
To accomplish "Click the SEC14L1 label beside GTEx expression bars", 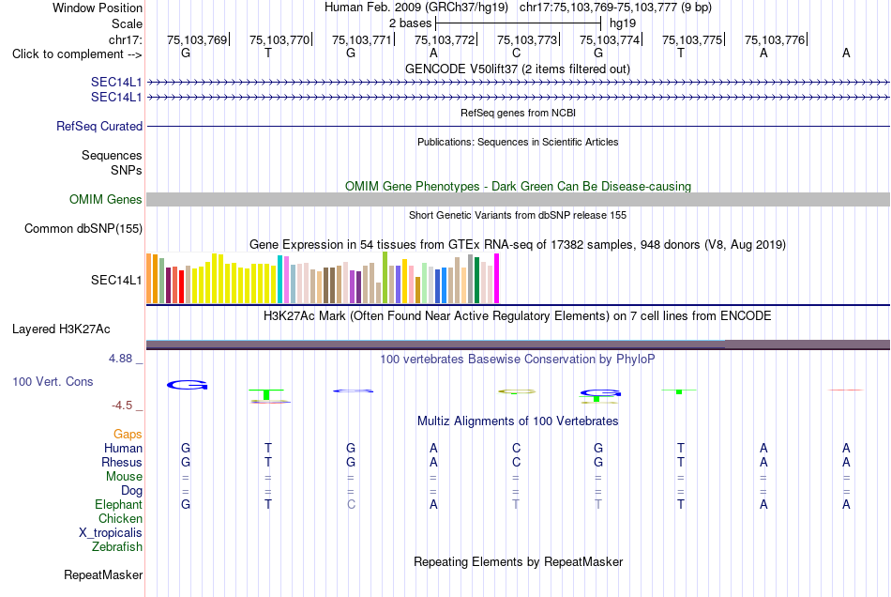I will [116, 281].
